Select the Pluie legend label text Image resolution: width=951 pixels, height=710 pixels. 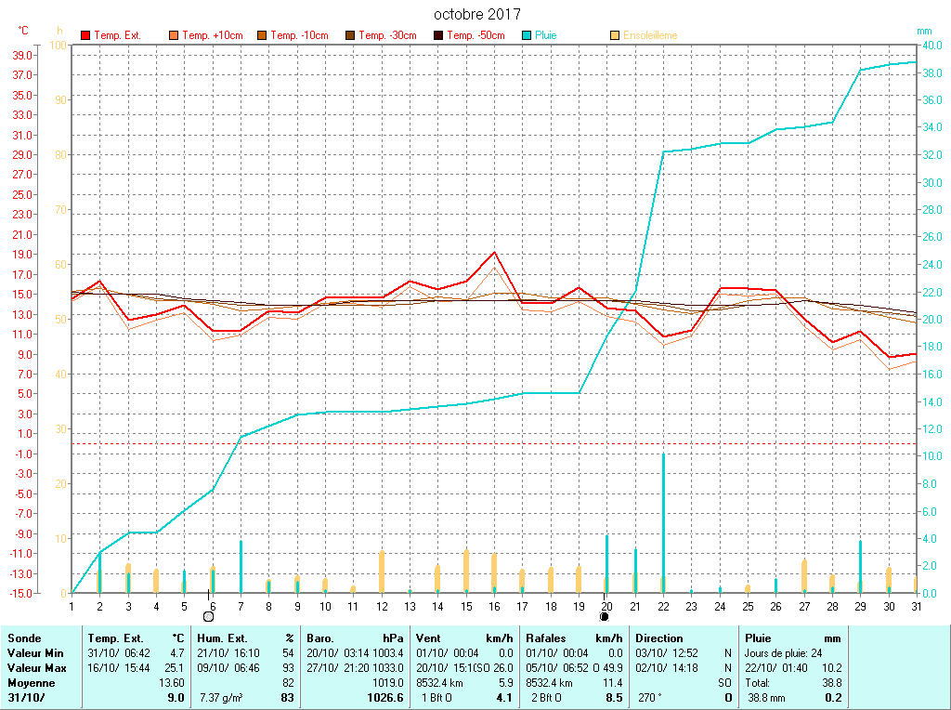[546, 35]
